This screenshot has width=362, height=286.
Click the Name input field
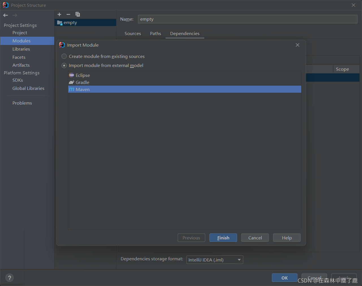[x=248, y=19]
